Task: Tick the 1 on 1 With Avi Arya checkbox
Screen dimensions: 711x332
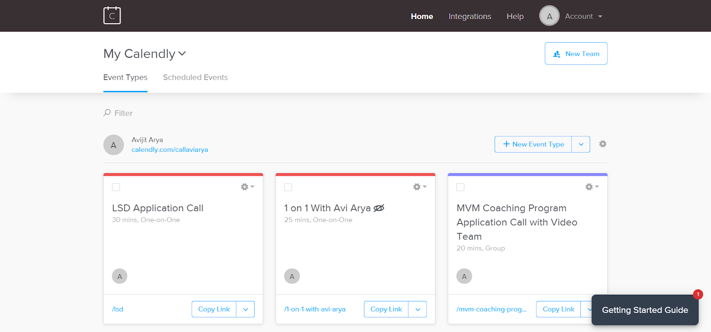Action: pyautogui.click(x=288, y=187)
